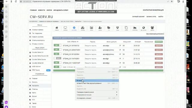Image resolution: width=192 pixels, height=108 pixels.
Task: Open PRO Тариф in services list
Action: pyautogui.click(x=36, y=70)
